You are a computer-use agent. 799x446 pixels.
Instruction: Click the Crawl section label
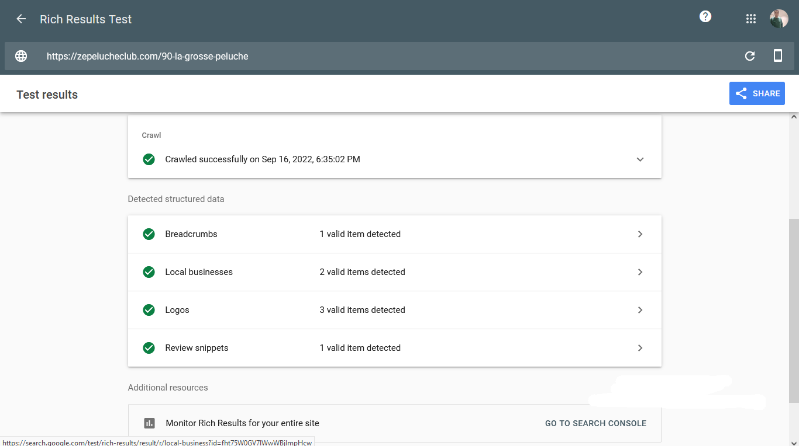[x=151, y=135]
